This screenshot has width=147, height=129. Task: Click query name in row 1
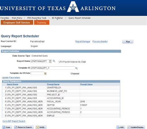[x=22, y=88]
